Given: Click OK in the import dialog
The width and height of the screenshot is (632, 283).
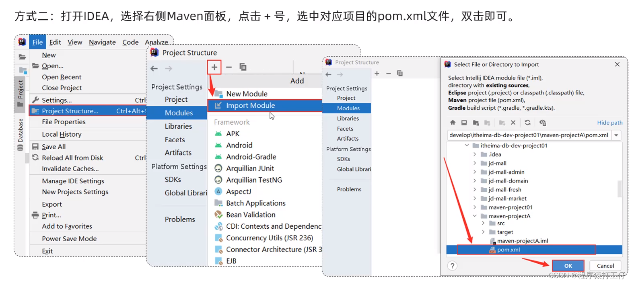Looking at the screenshot, I should [x=568, y=266].
